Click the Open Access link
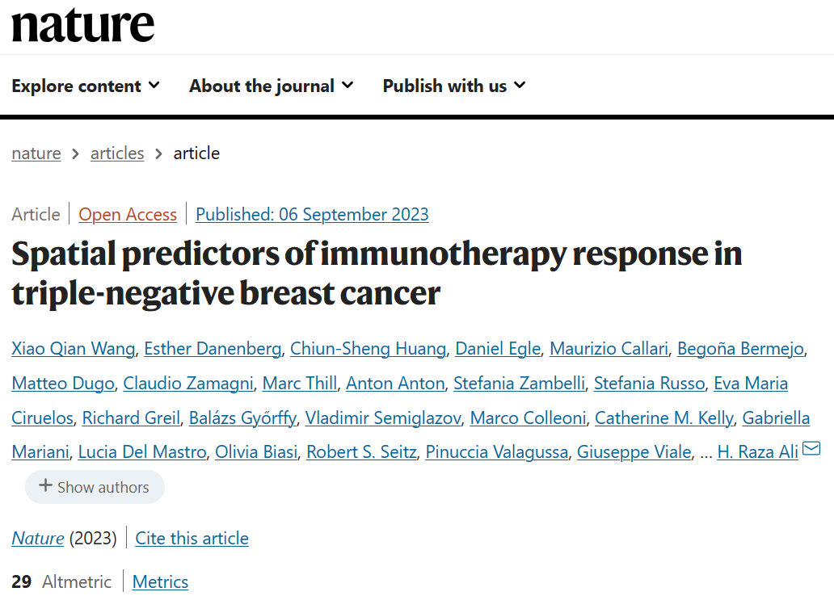 pos(128,215)
